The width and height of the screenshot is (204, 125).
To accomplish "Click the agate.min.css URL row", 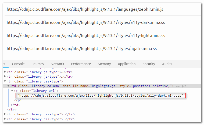I will [103, 48].
